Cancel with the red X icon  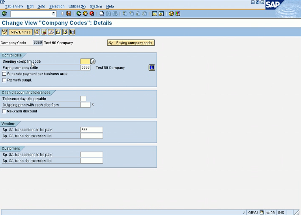[x=92, y=14]
